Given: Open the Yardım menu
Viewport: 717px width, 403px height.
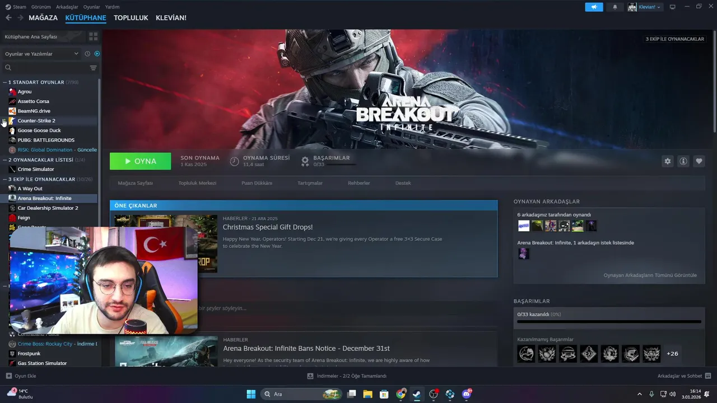Looking at the screenshot, I should 112,7.
